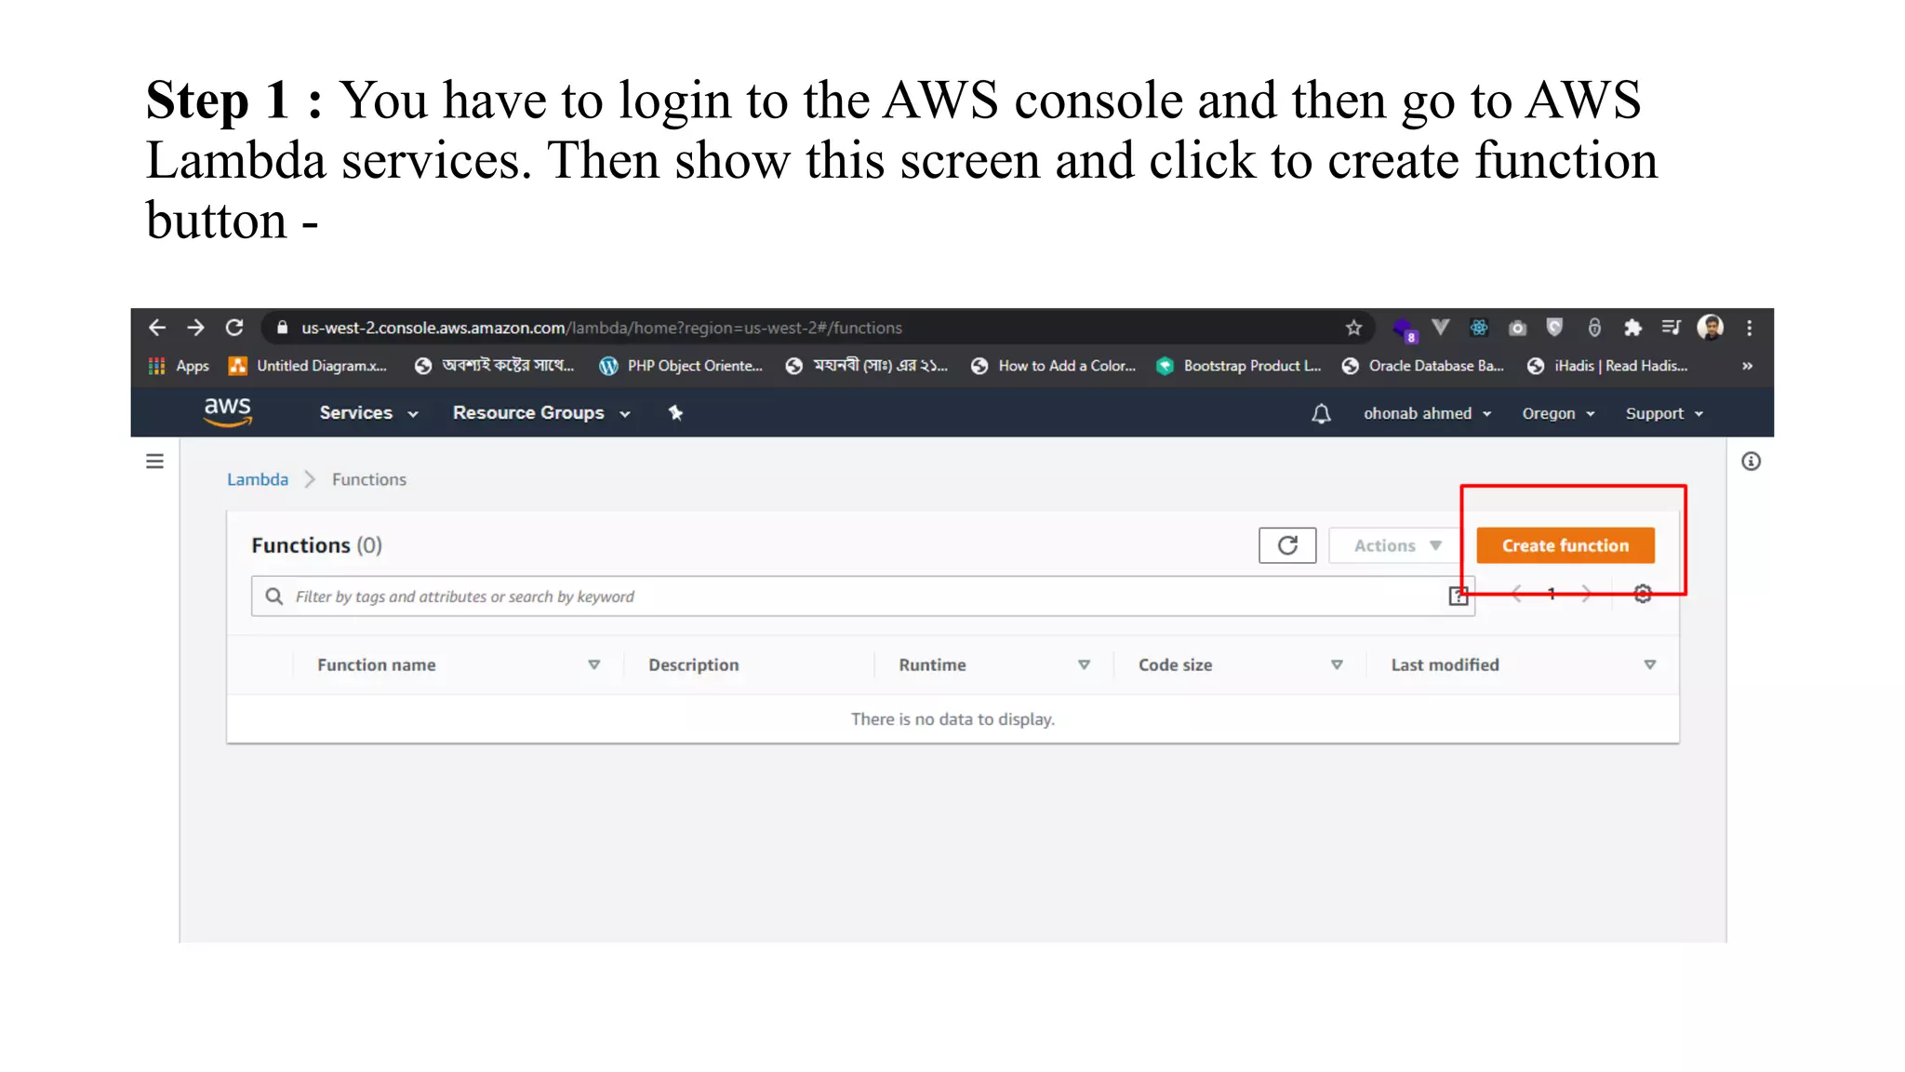Open the notifications bell icon
1905x1072 pixels.
point(1321,413)
